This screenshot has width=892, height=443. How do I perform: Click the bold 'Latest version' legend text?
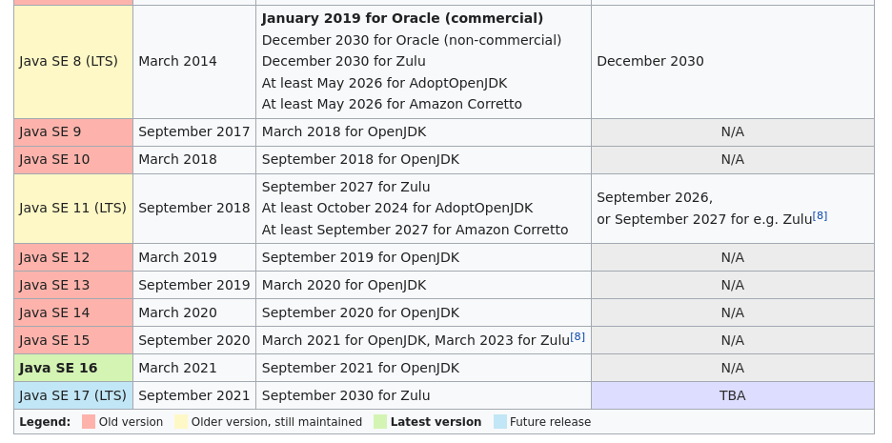click(436, 422)
